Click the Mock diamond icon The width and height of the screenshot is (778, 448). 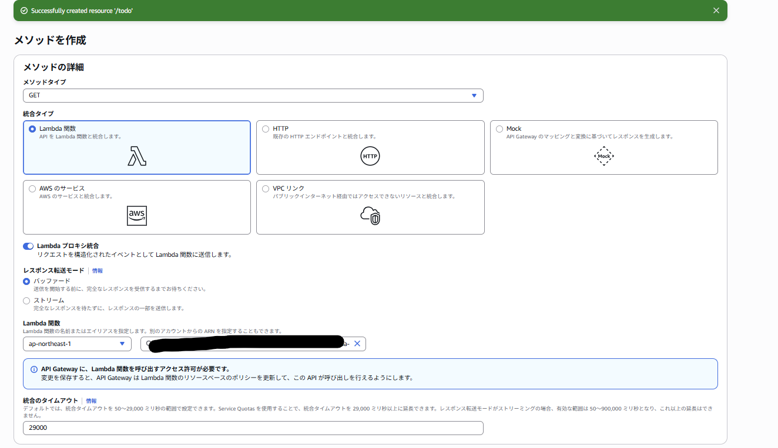click(604, 157)
